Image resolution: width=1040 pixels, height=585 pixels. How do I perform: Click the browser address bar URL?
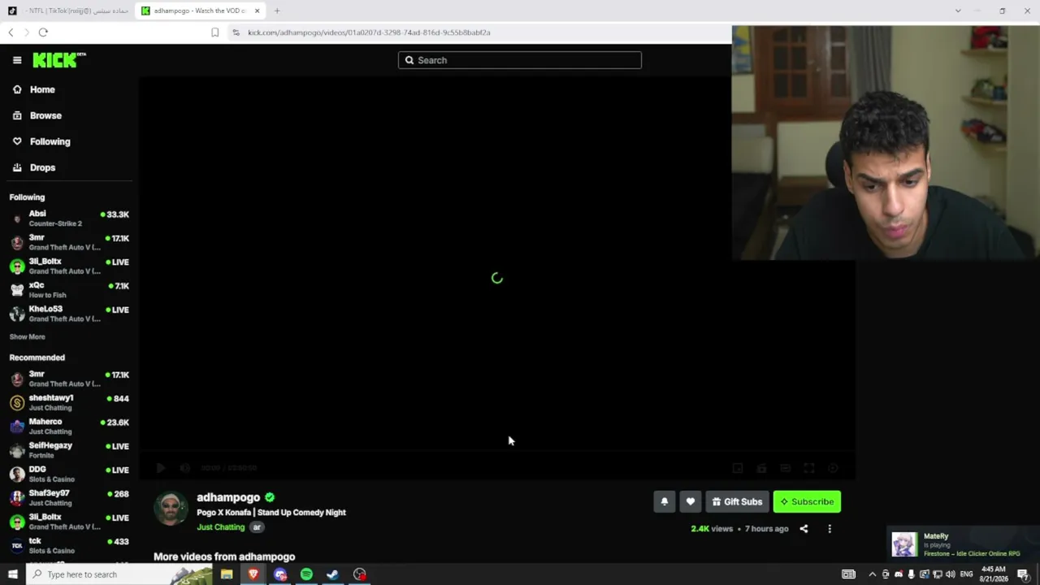coord(369,32)
